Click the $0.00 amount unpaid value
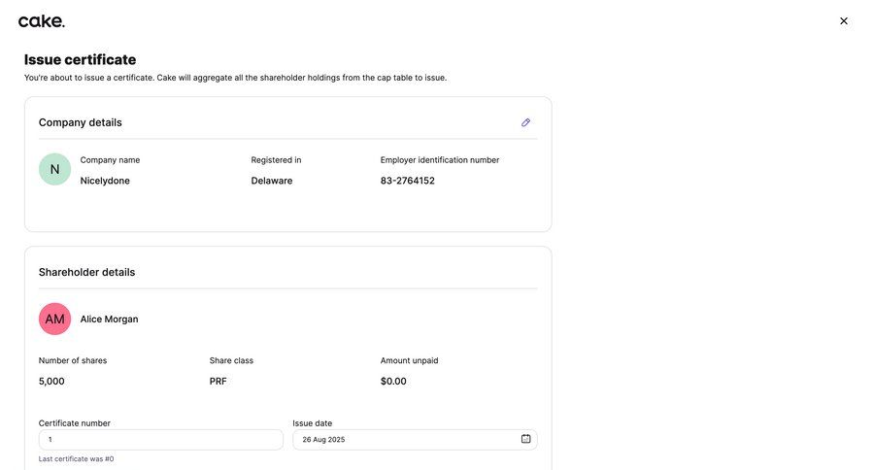 coord(393,382)
